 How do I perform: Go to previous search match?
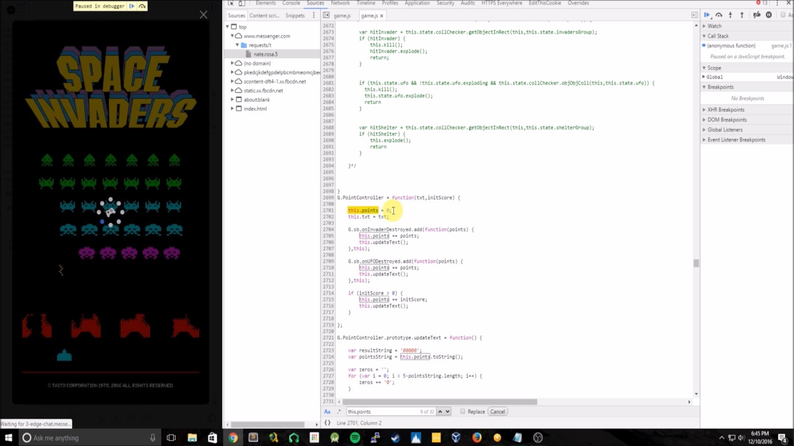click(x=440, y=411)
